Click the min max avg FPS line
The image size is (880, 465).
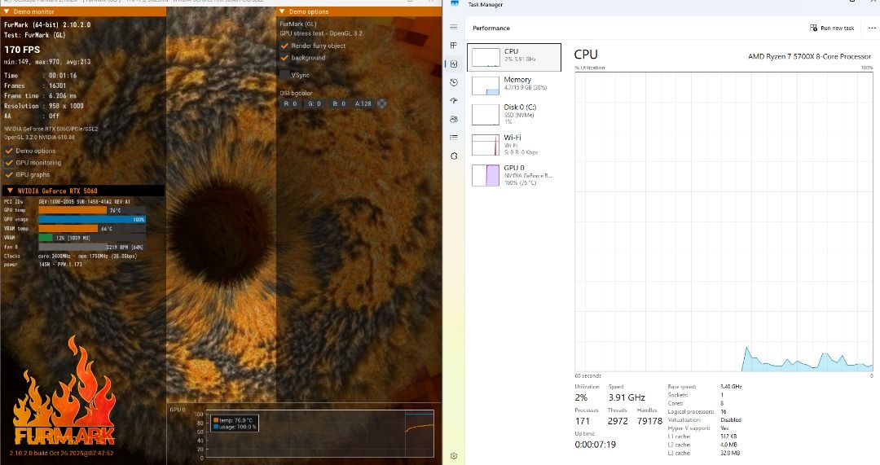[47, 62]
